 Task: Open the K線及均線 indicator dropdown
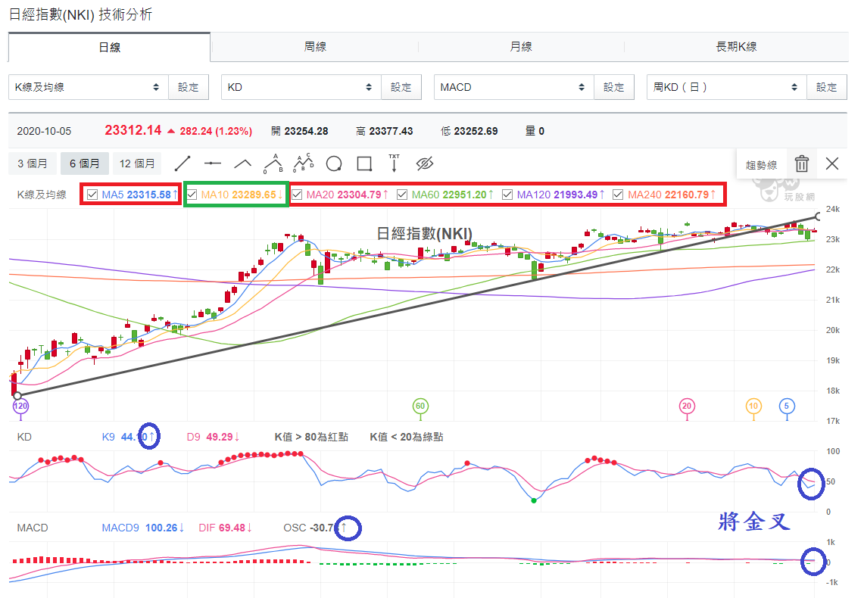(88, 87)
